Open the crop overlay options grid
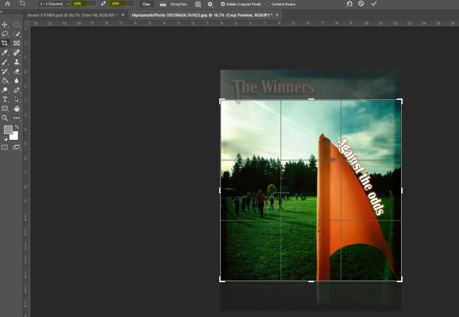The height and width of the screenshot is (317, 459). click(x=198, y=4)
